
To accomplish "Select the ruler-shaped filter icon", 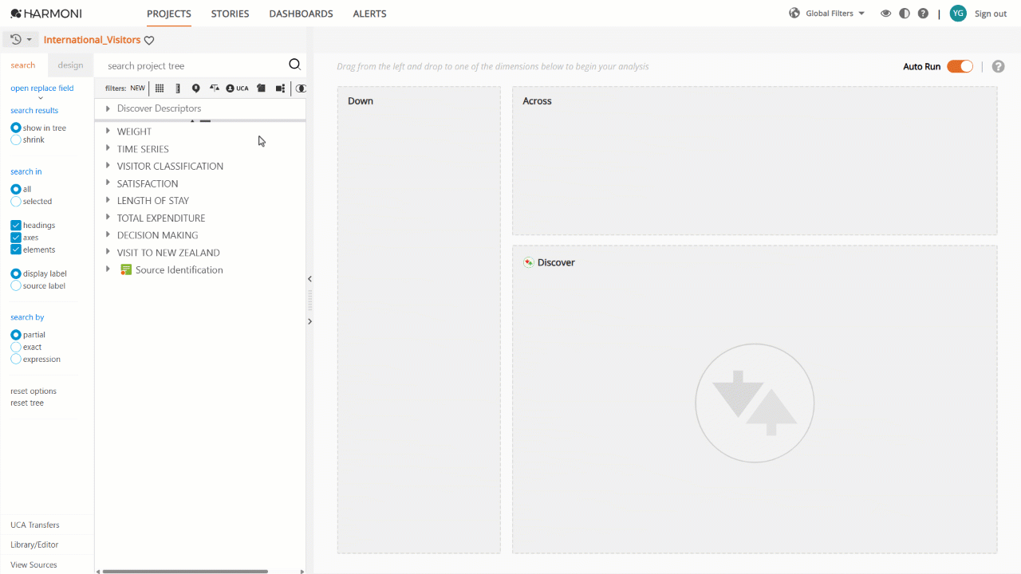I will (x=178, y=88).
